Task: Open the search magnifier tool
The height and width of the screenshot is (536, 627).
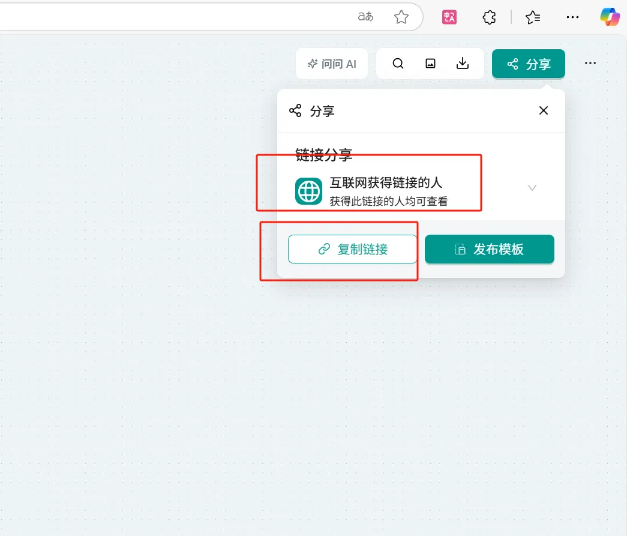Action: coord(398,64)
